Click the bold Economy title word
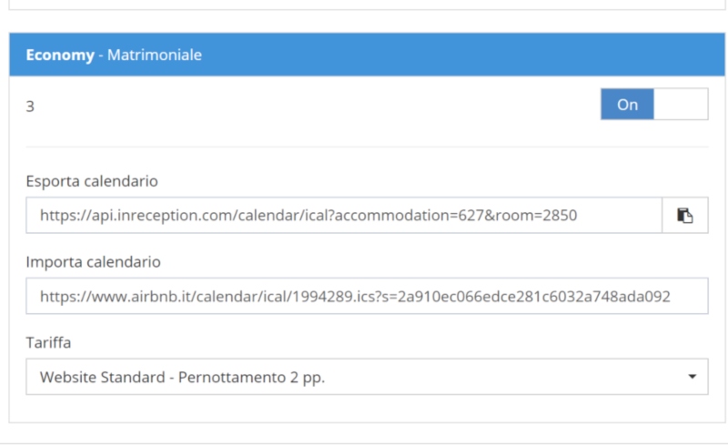Viewport: 728px width, 446px height. point(60,55)
